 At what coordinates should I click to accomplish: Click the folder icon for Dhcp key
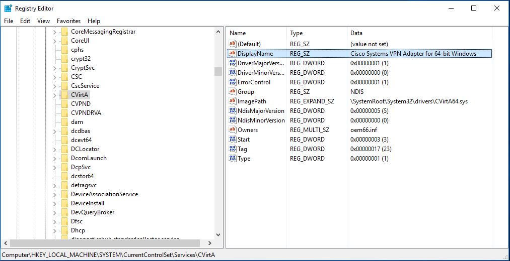coord(64,230)
